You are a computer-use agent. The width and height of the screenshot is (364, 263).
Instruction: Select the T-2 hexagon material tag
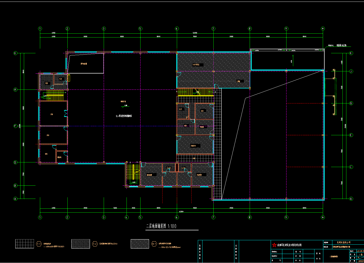[95, 244]
